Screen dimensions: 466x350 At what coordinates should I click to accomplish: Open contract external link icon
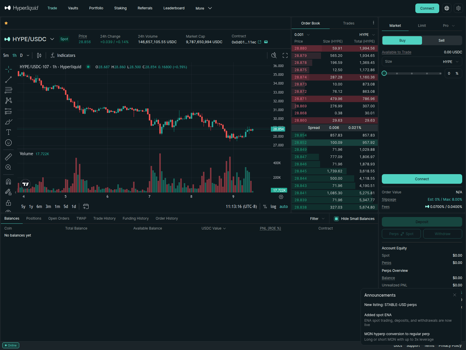[x=260, y=42]
